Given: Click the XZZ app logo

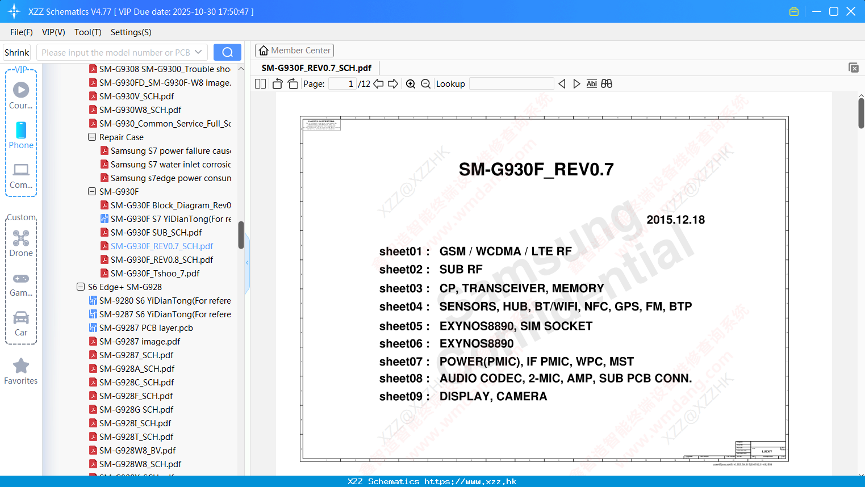Looking at the screenshot, I should (14, 11).
